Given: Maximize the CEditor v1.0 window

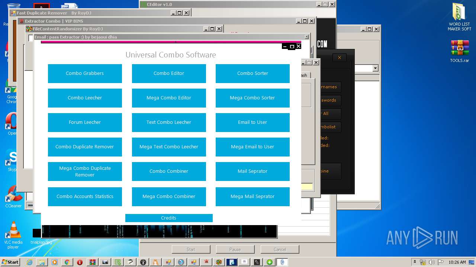Looking at the screenshot, I should 325,4.
